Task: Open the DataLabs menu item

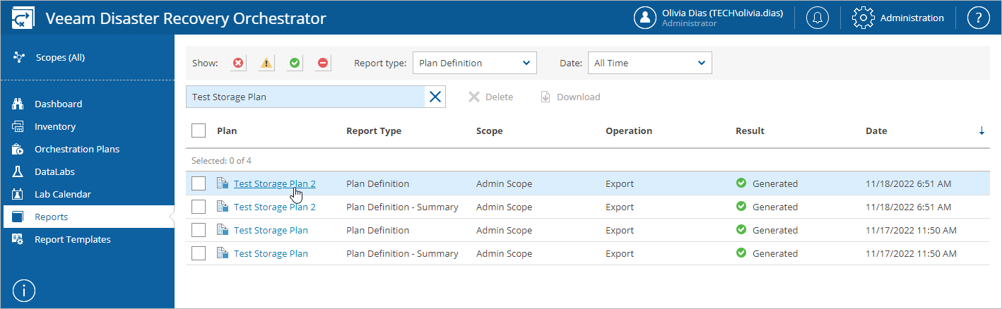Action: [54, 171]
